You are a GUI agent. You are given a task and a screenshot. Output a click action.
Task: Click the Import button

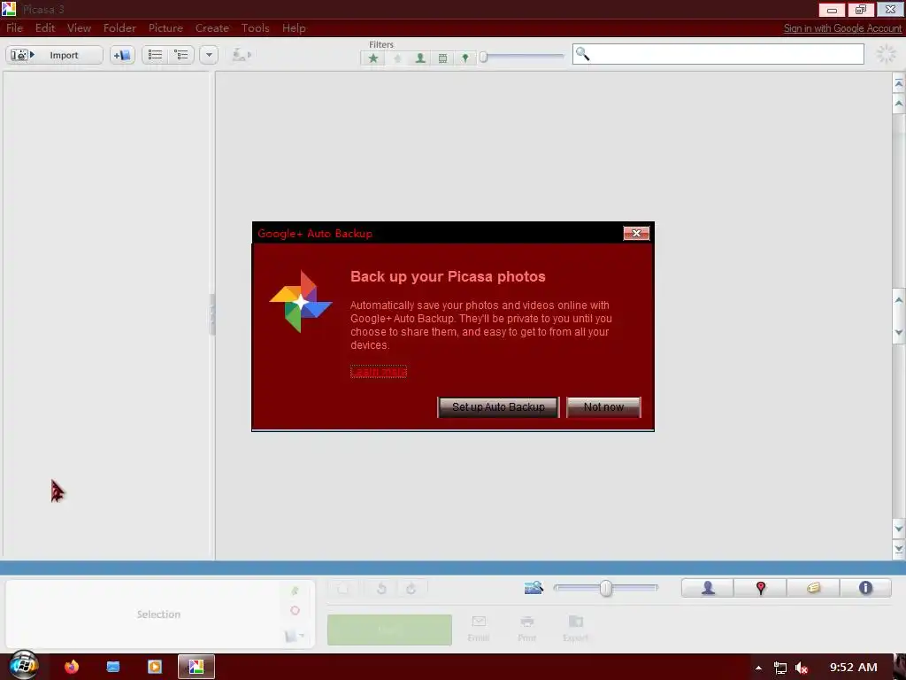(x=54, y=55)
